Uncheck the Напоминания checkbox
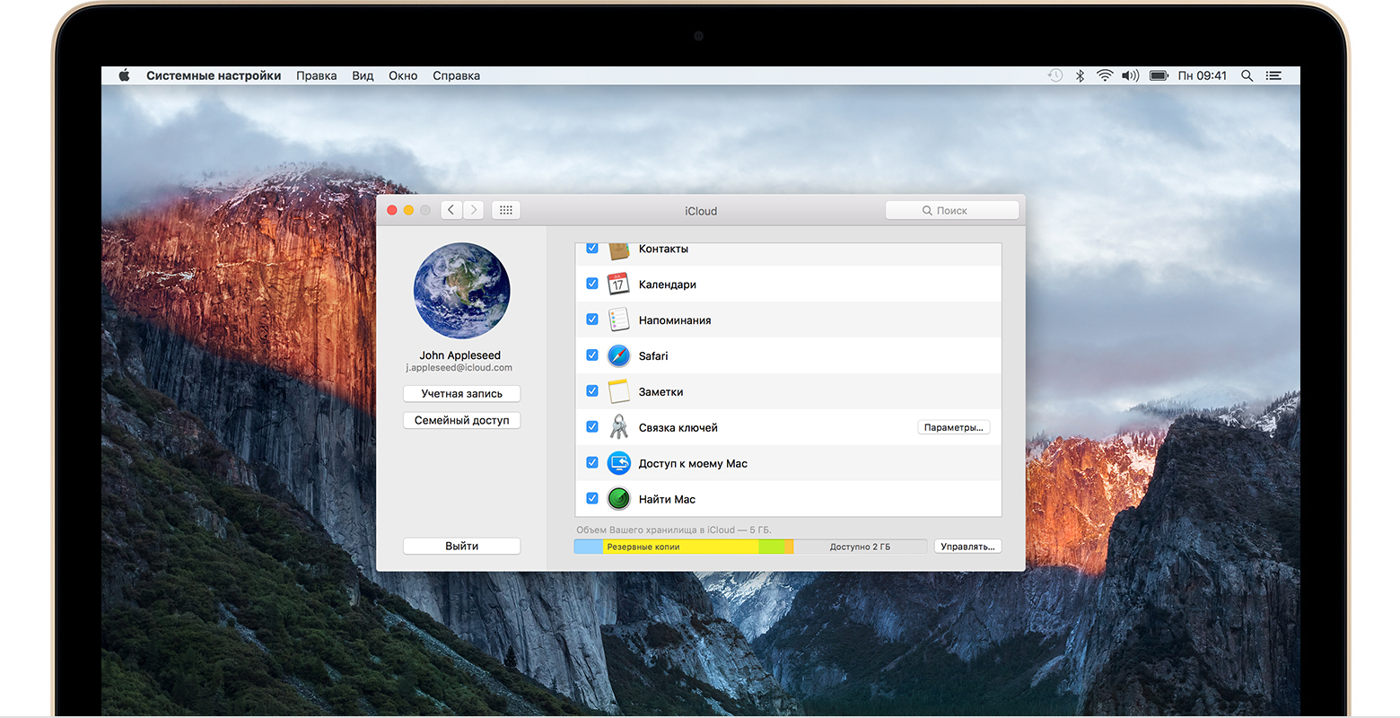 tap(592, 320)
